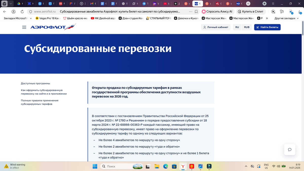This screenshot has height=171, width=304.
Task: Switch to the PDF tab
Action: point(62,4)
